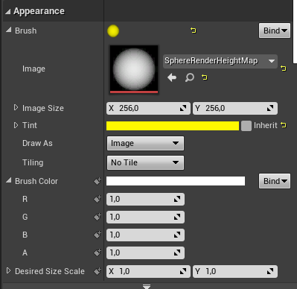Collapse the Brush property group

point(9,31)
